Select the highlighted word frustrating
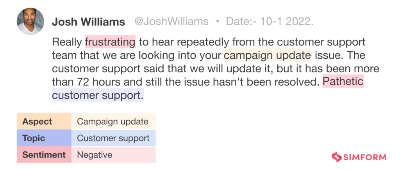 [110, 42]
